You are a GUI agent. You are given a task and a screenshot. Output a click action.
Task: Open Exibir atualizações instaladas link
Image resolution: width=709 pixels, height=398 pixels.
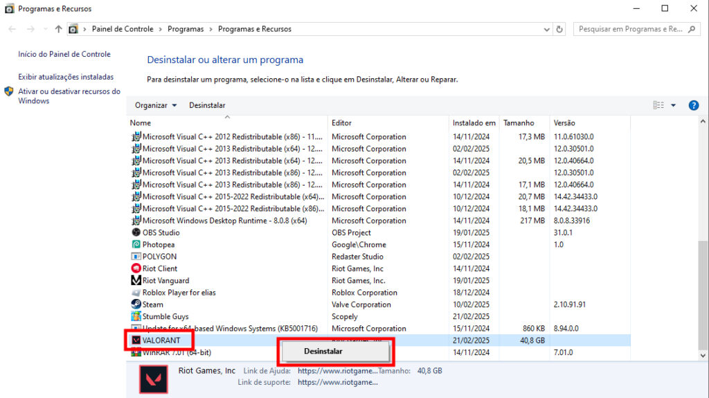point(66,77)
